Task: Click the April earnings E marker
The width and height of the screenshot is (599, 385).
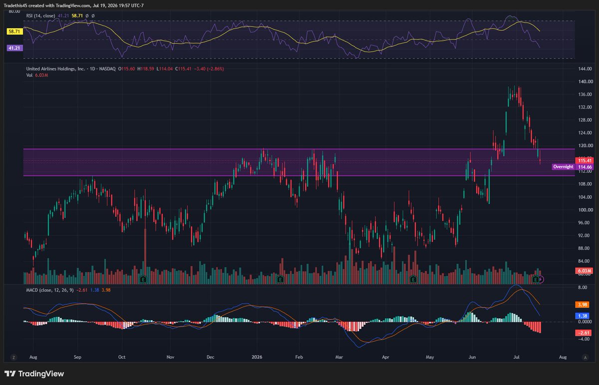Action: click(413, 280)
